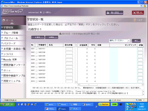Switch to the 10(2)p.. PDF taskbar window
Viewport: 148px width, 111px height.
[51, 109]
